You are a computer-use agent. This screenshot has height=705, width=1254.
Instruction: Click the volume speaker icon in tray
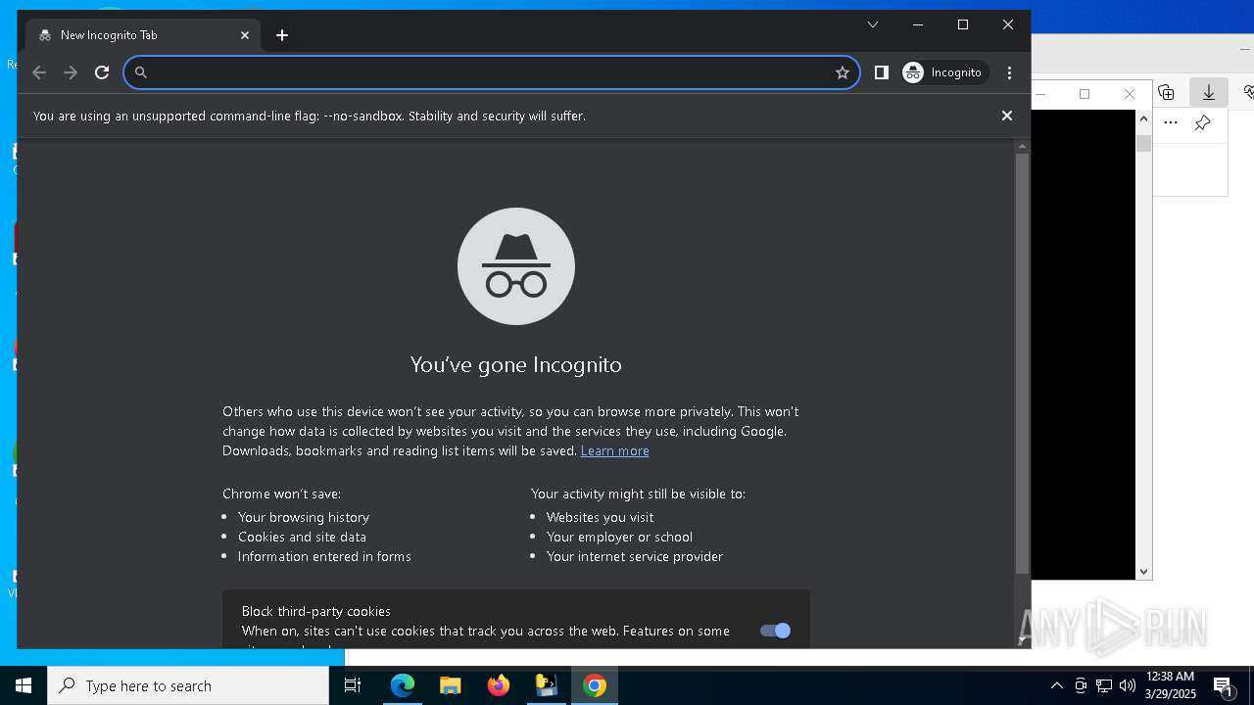point(1127,685)
